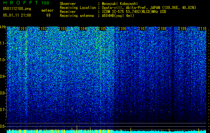Click the 2110 time marker
Screen dimensions: 210x133
[x=202, y=29]
